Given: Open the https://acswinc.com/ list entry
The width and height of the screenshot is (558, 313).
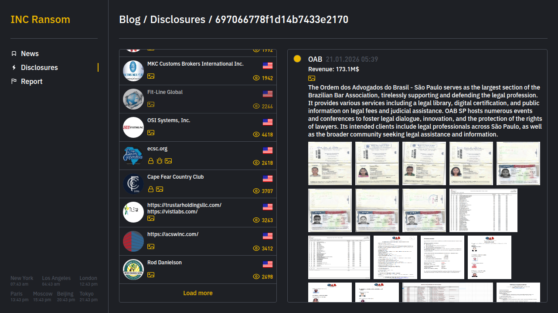Looking at the screenshot, I should 173,234.
